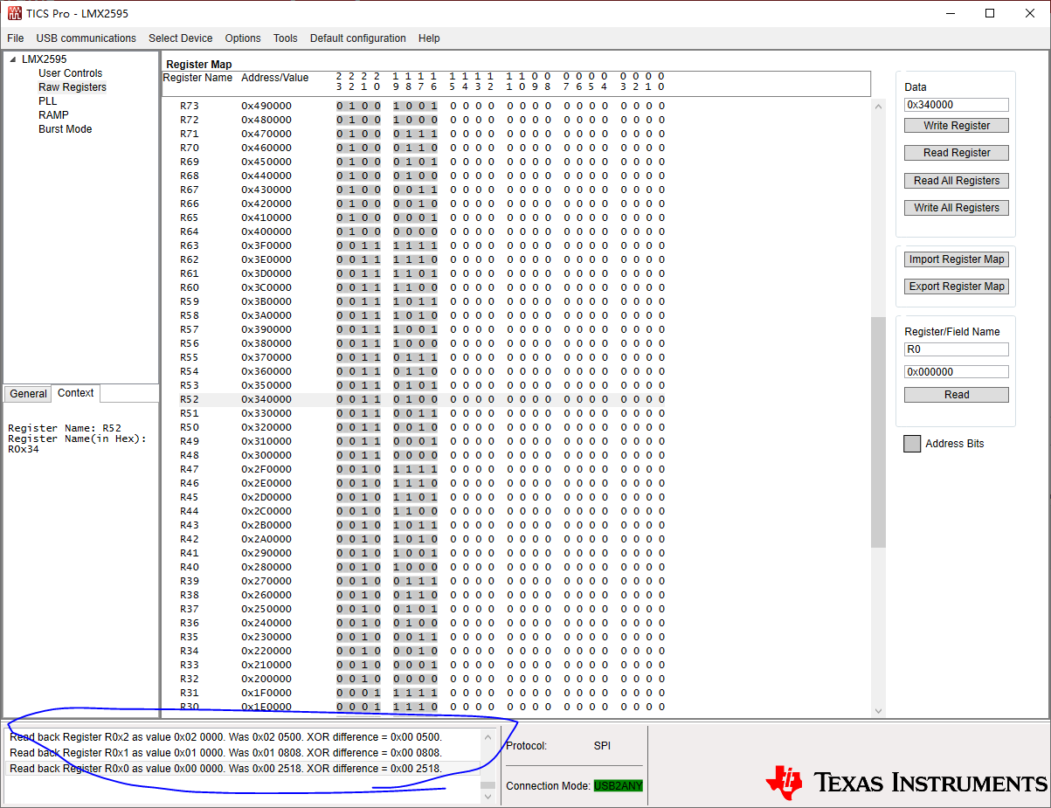
Task: Open the File menu
Action: point(15,38)
